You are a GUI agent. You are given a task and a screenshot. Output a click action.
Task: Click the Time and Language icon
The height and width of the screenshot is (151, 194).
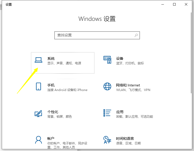point(107,140)
